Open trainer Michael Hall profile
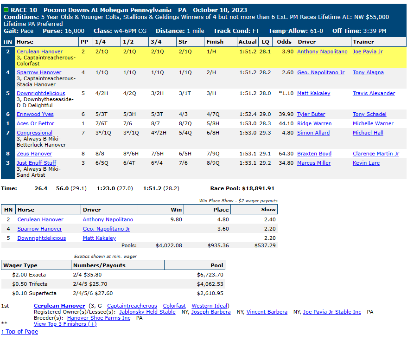This screenshot has height=341, width=420. pyautogui.click(x=368, y=133)
